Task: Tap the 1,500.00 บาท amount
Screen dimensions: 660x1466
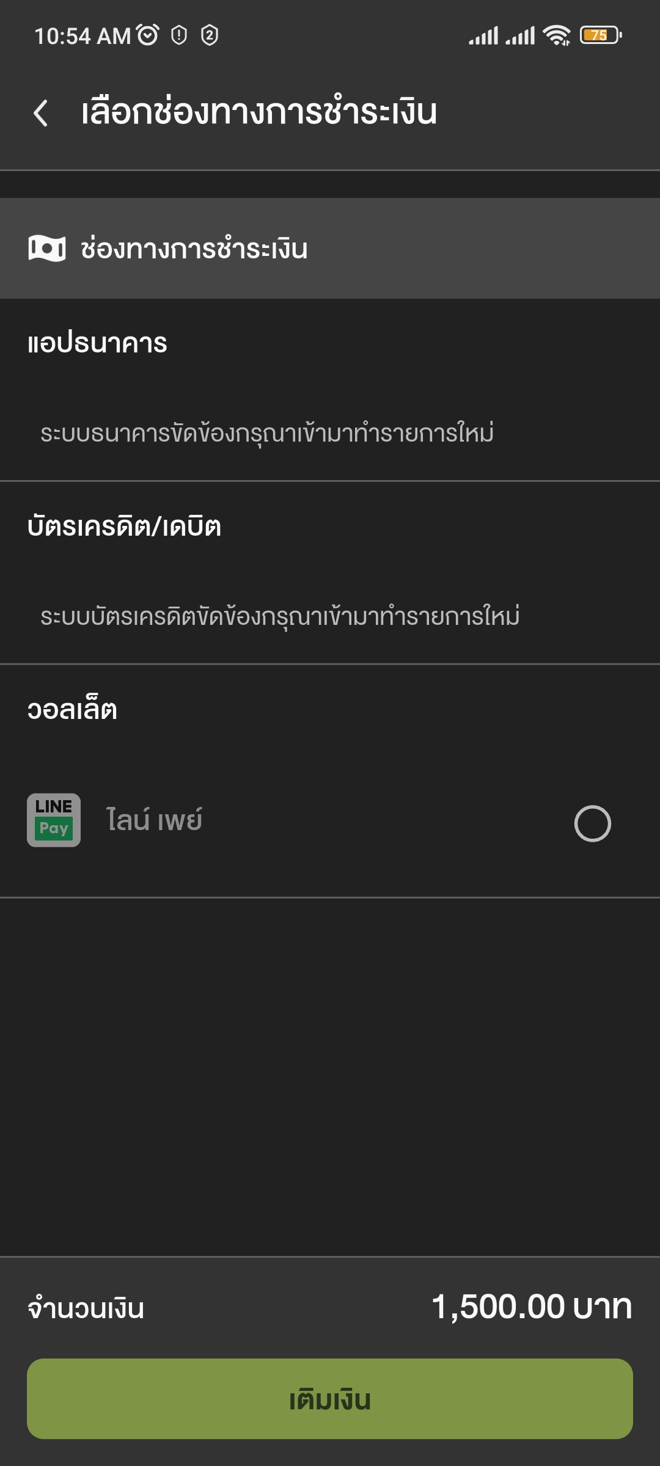Action: (x=532, y=1307)
